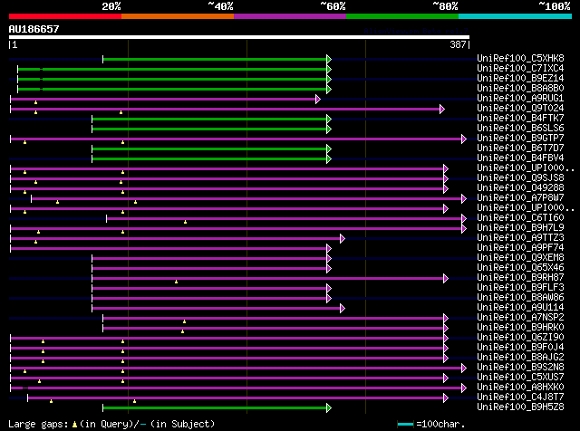Click the end position label 387

(458, 44)
